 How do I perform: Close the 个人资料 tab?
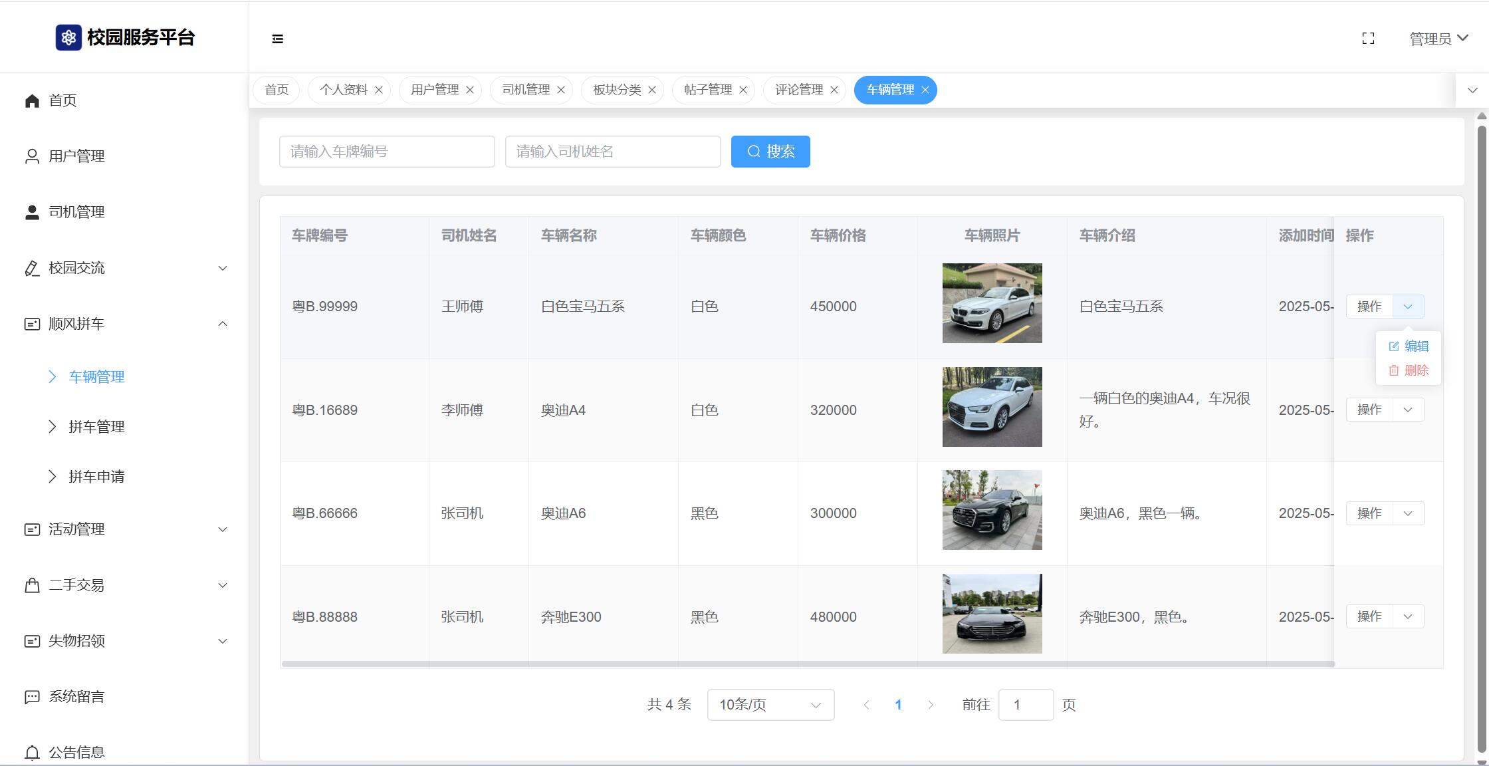click(x=379, y=90)
